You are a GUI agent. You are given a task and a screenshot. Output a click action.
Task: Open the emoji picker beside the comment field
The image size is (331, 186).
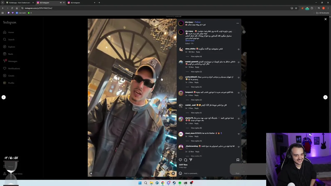[x=180, y=173]
